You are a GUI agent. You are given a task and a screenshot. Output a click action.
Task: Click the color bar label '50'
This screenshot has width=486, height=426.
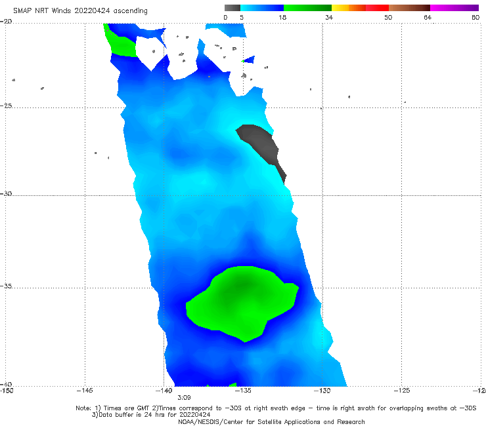click(x=388, y=18)
